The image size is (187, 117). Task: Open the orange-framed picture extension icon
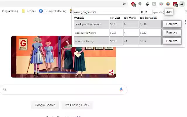coord(168,4)
